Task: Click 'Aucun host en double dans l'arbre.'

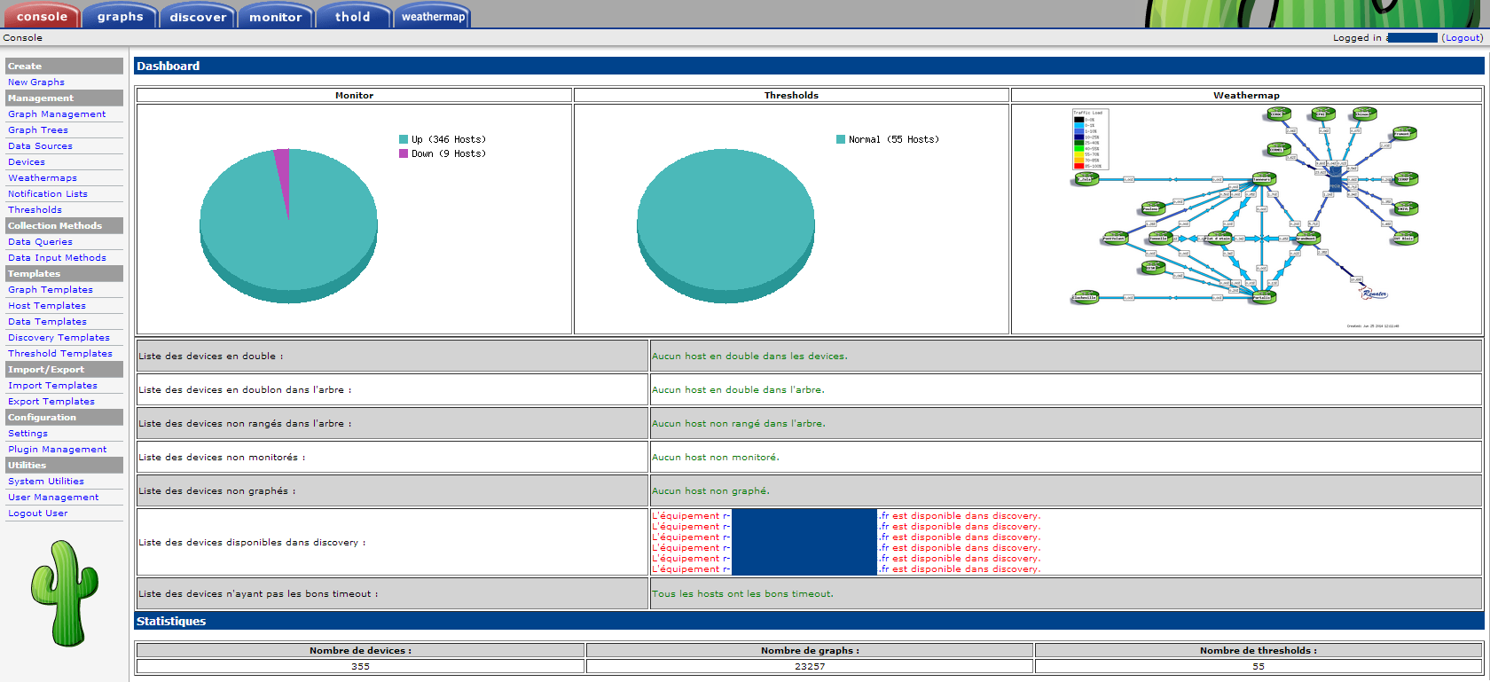Action: tap(738, 389)
